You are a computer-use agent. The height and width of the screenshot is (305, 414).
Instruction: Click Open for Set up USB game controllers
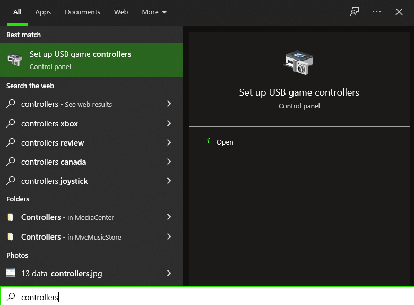click(225, 142)
